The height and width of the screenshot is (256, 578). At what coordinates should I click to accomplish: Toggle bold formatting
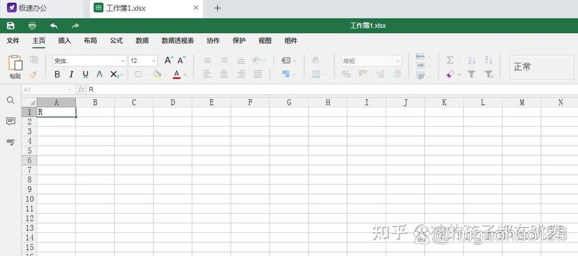tap(57, 74)
